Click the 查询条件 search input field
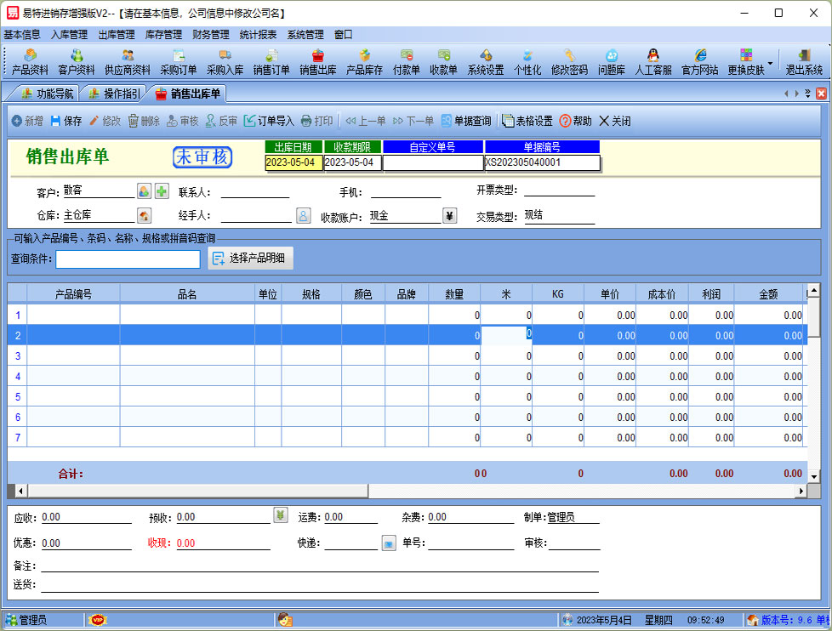The width and height of the screenshot is (832, 631). (x=128, y=259)
